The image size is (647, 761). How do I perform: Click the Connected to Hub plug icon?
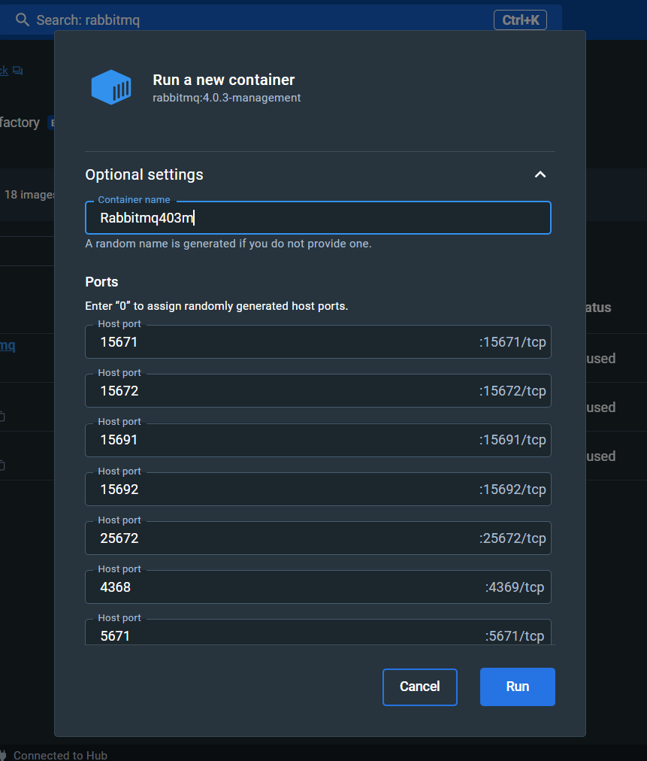click(3, 755)
